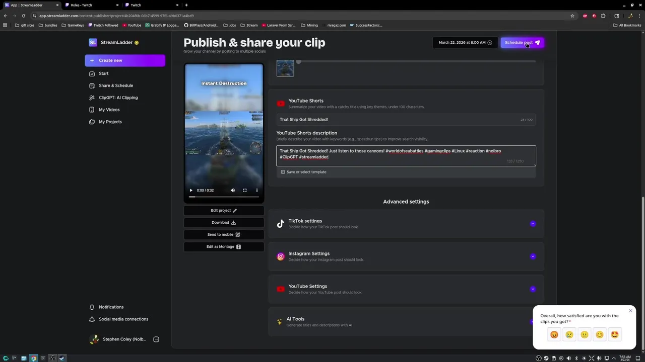This screenshot has width=645, height=362.
Task: Choose the sad face rating
Action: pyautogui.click(x=569, y=335)
